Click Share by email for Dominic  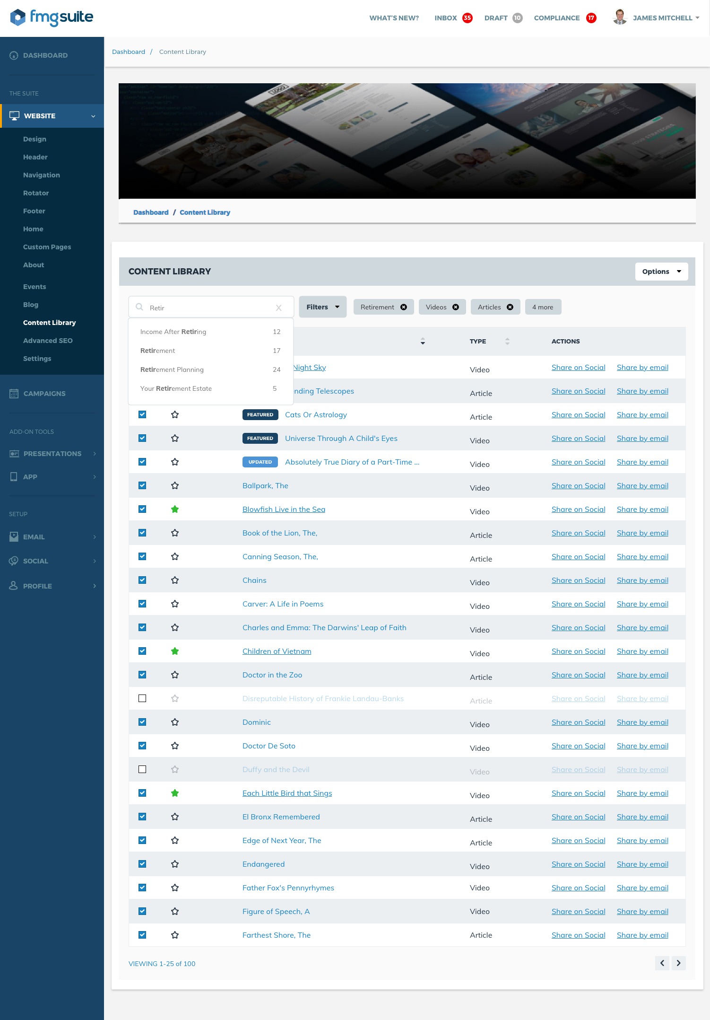(642, 722)
